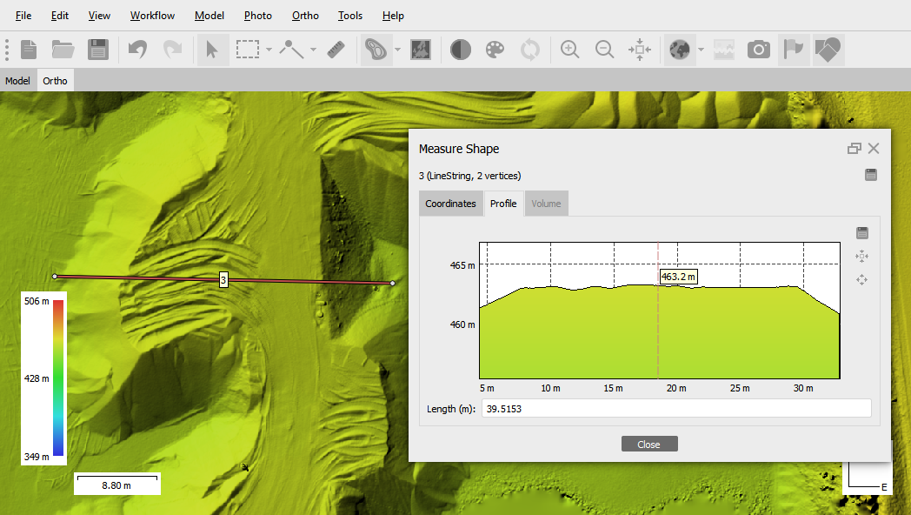Select the Rectangle selection tool
The height and width of the screenshot is (515, 911).
point(248,50)
